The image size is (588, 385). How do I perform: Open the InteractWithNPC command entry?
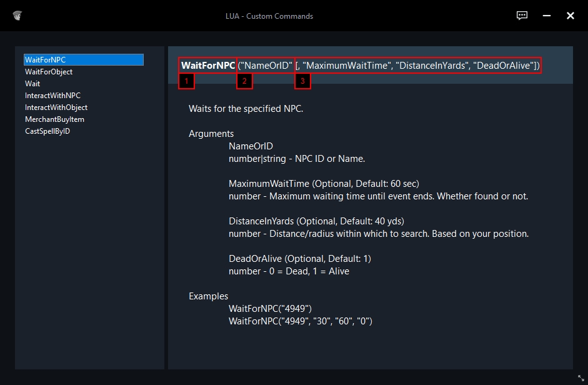(52, 96)
